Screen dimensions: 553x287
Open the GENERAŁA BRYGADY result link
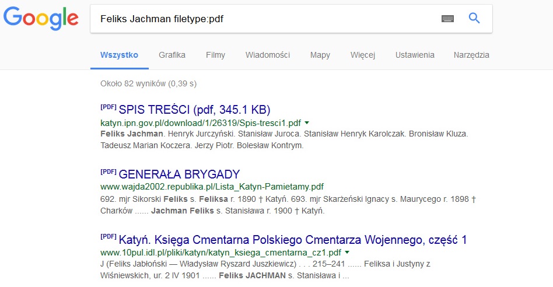tap(179, 174)
